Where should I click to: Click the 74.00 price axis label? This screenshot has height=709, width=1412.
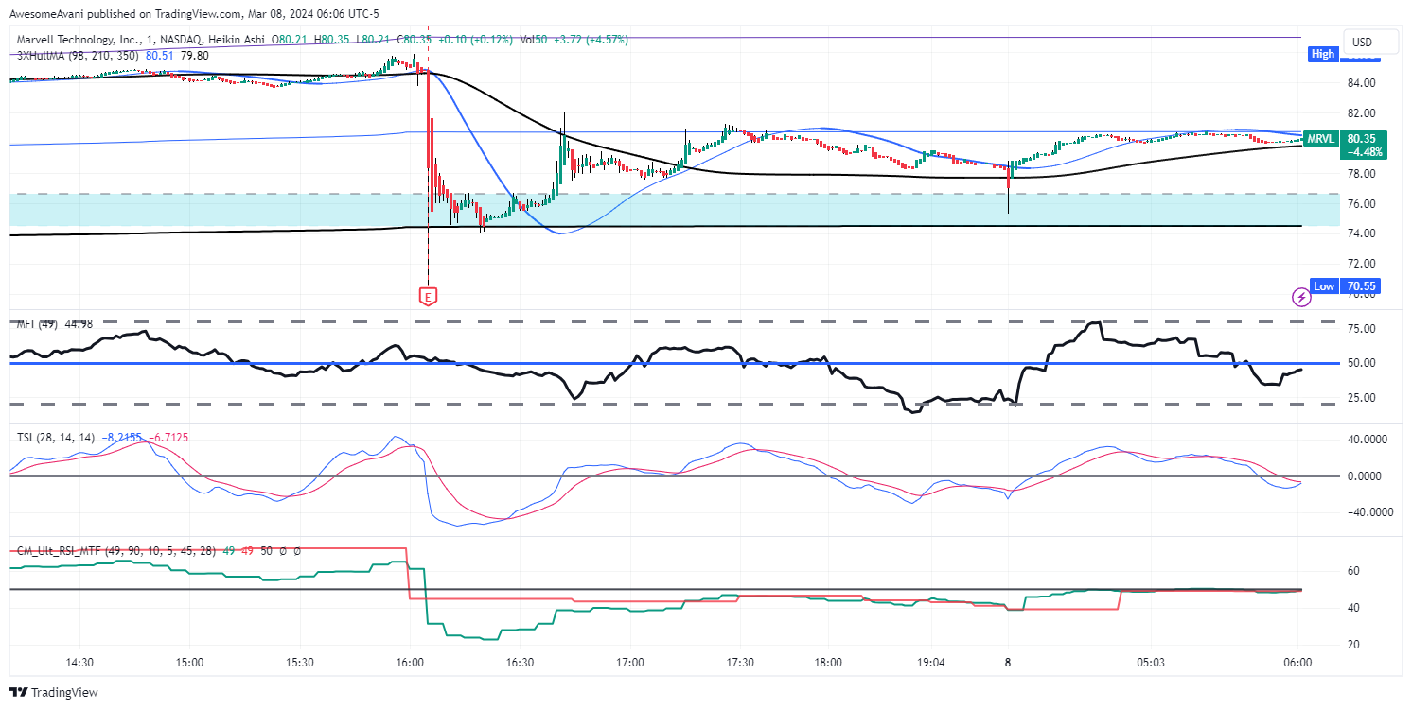[x=1361, y=233]
